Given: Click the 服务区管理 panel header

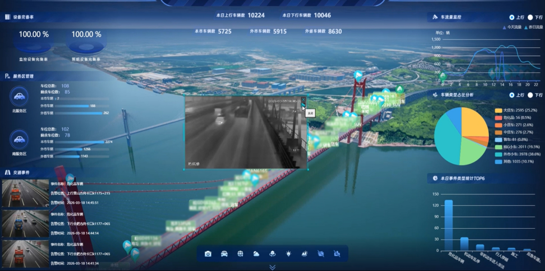Looking at the screenshot, I should click(x=23, y=76).
